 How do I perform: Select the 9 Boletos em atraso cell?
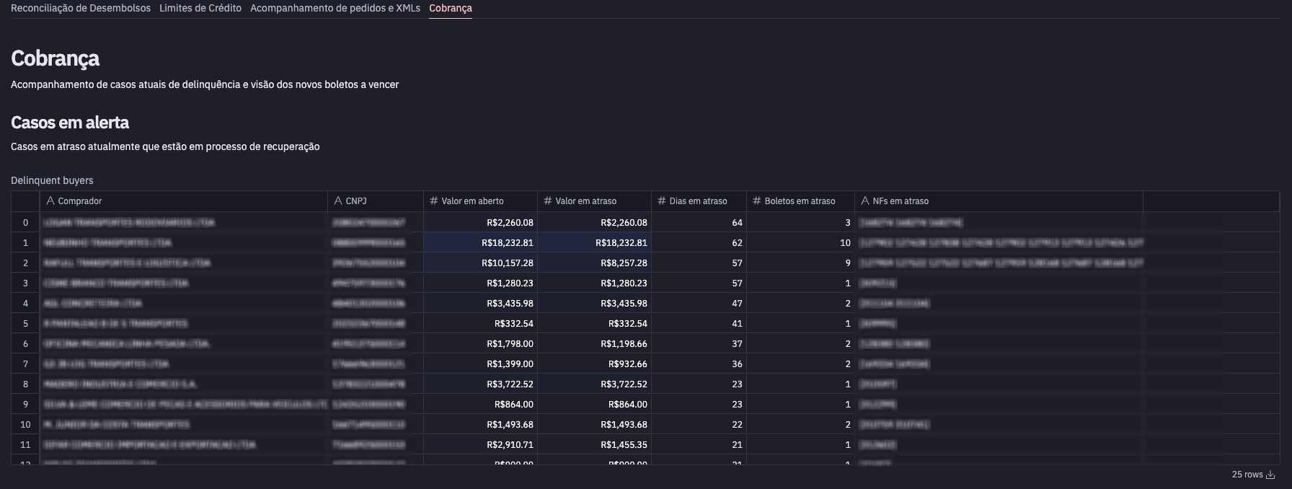800,263
